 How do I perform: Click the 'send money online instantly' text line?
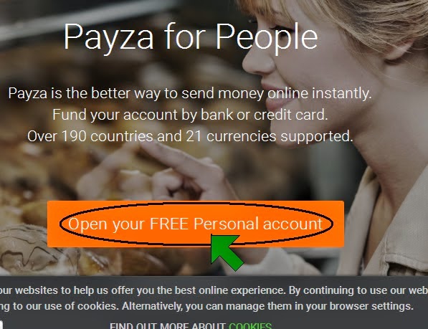[x=190, y=93]
